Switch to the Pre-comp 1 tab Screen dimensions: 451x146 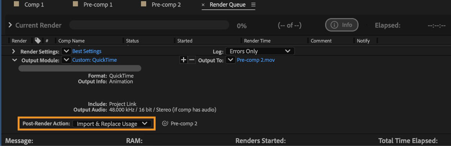point(93,5)
